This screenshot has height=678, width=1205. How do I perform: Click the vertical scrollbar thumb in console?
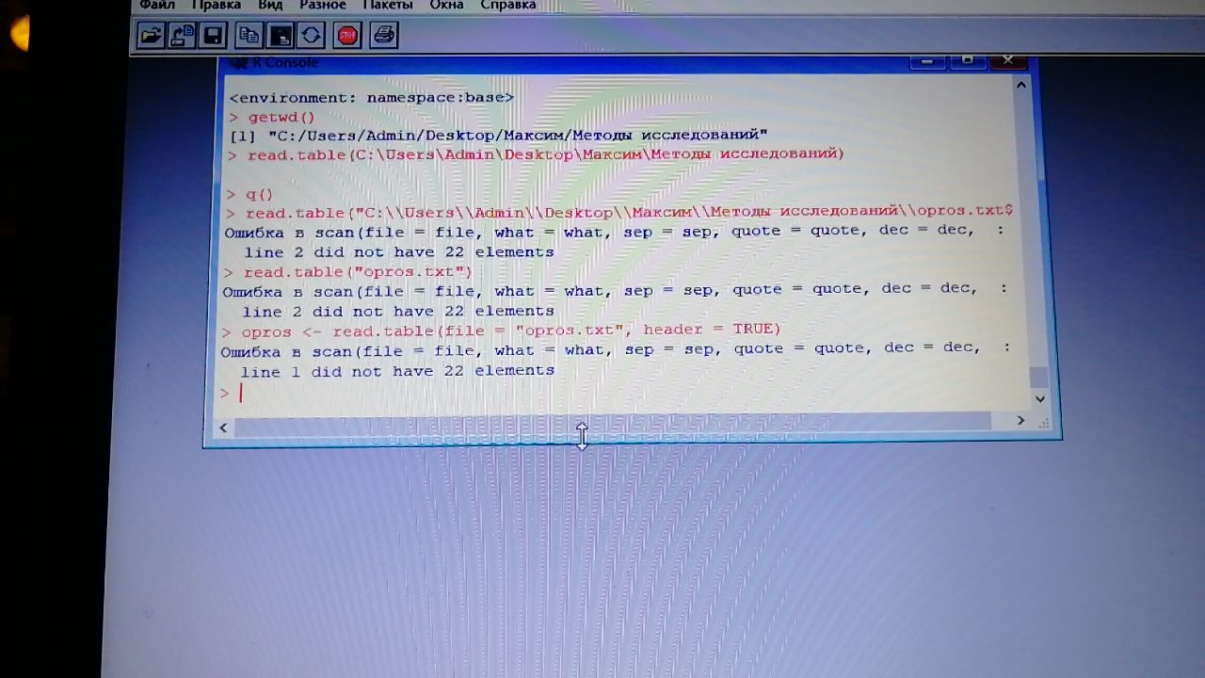click(x=1038, y=377)
